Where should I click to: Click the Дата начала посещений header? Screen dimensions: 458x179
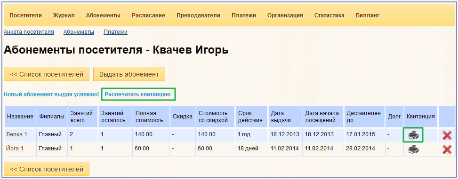(x=323, y=117)
